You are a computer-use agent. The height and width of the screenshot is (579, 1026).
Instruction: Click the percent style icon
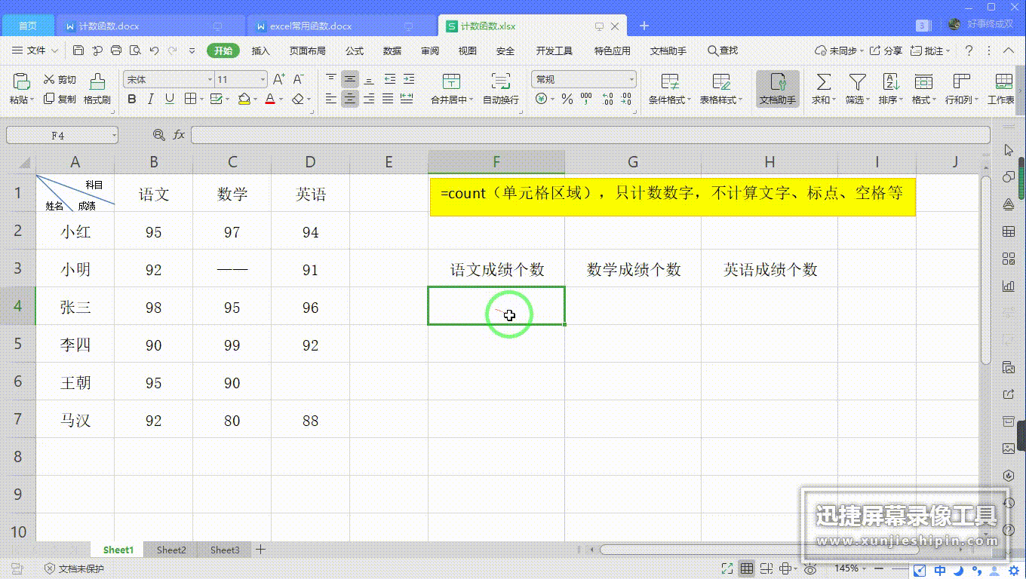[567, 99]
